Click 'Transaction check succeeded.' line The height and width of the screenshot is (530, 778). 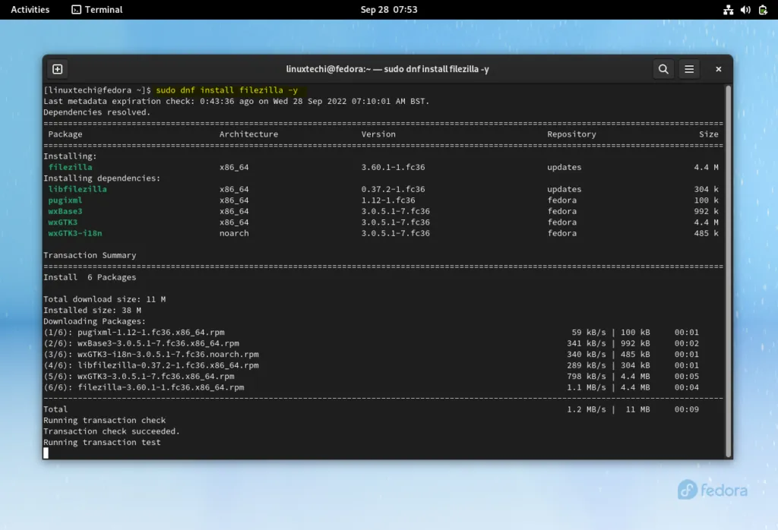coord(112,431)
